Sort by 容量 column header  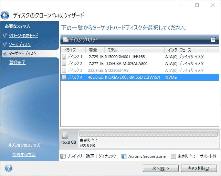point(95,50)
